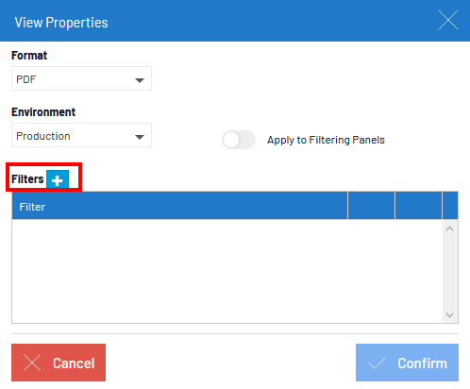Click the down arrow of the filter list scrollbar
The image size is (470, 389).
coord(449,314)
